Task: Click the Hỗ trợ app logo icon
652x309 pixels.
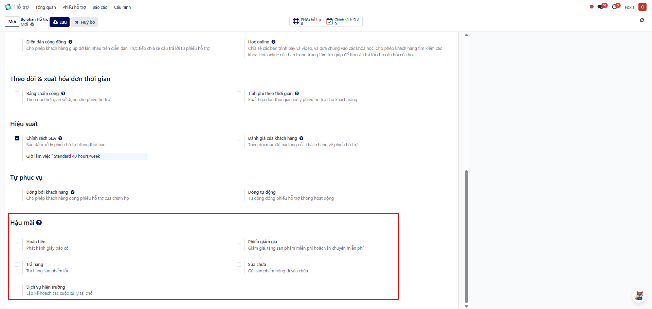Action: [x=8, y=7]
